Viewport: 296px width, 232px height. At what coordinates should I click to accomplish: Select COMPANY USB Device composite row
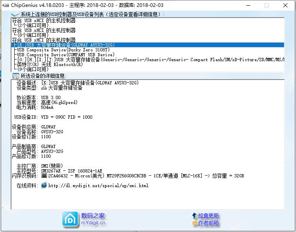pos(148,55)
